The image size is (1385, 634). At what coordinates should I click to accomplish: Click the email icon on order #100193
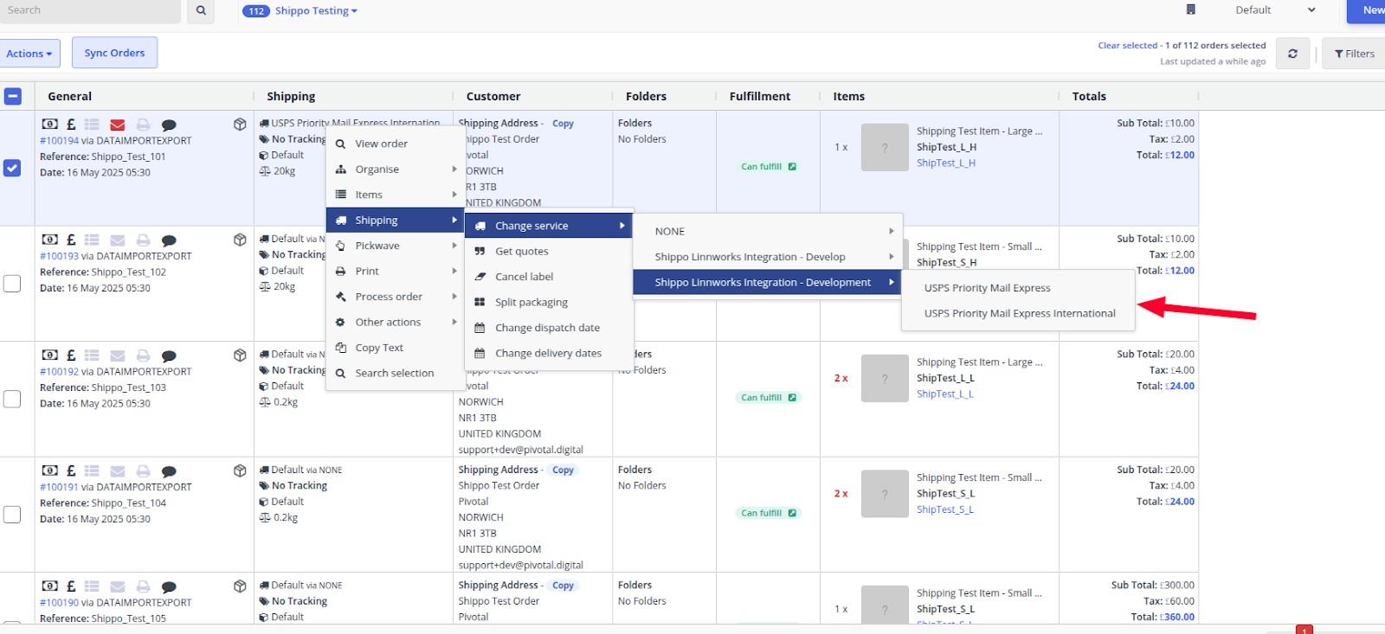click(118, 240)
